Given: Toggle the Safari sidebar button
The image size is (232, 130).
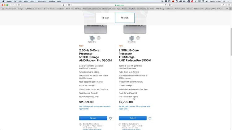Looking at the screenshot, I should 19,5.
